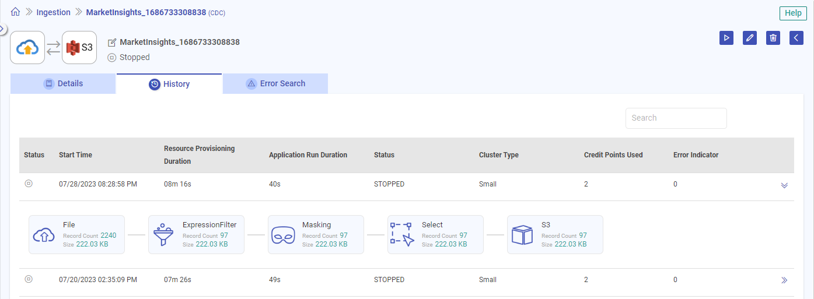The width and height of the screenshot is (814, 299).
Task: Go back using left chevron button
Action: (x=796, y=38)
